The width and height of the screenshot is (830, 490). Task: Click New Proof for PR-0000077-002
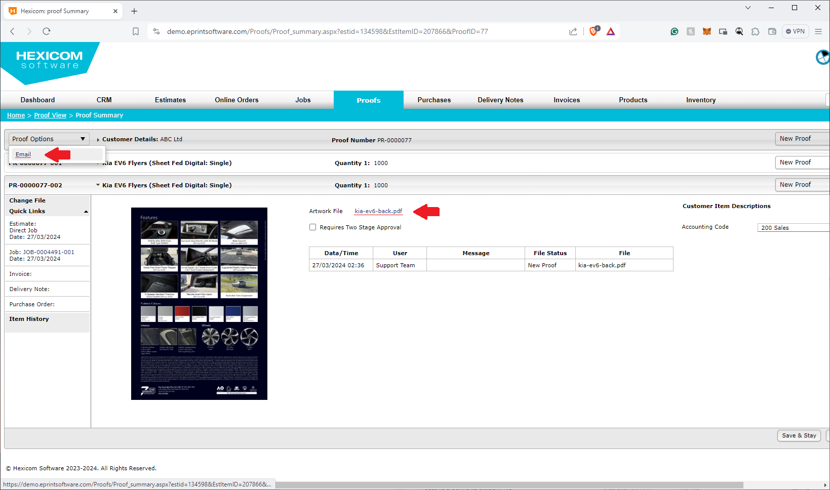click(802, 185)
